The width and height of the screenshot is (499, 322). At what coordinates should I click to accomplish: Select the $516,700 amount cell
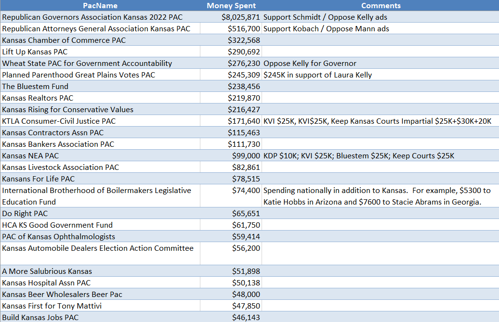(x=231, y=28)
